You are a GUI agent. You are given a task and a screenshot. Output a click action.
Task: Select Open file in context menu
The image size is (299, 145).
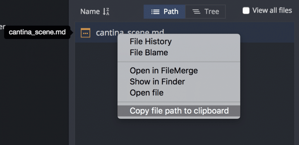[x=147, y=93]
